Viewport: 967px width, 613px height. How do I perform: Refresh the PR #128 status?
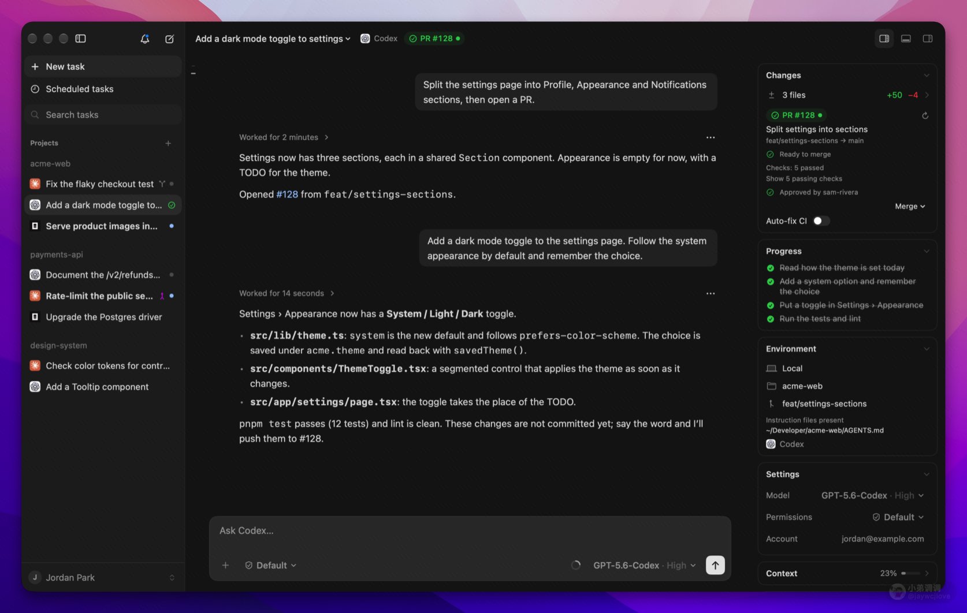[925, 115]
